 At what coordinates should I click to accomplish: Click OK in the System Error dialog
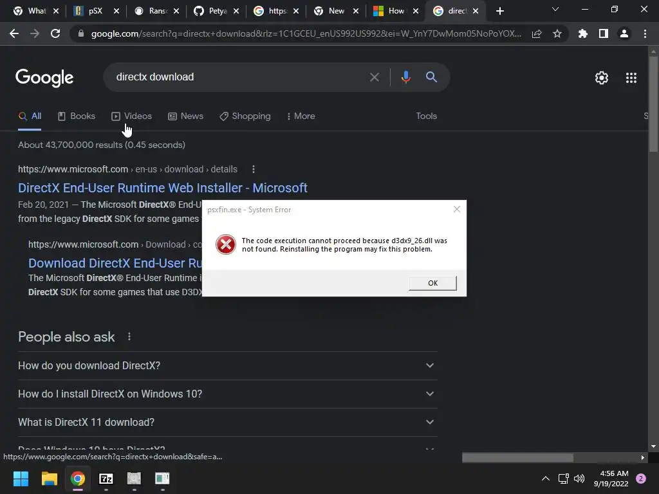point(432,283)
